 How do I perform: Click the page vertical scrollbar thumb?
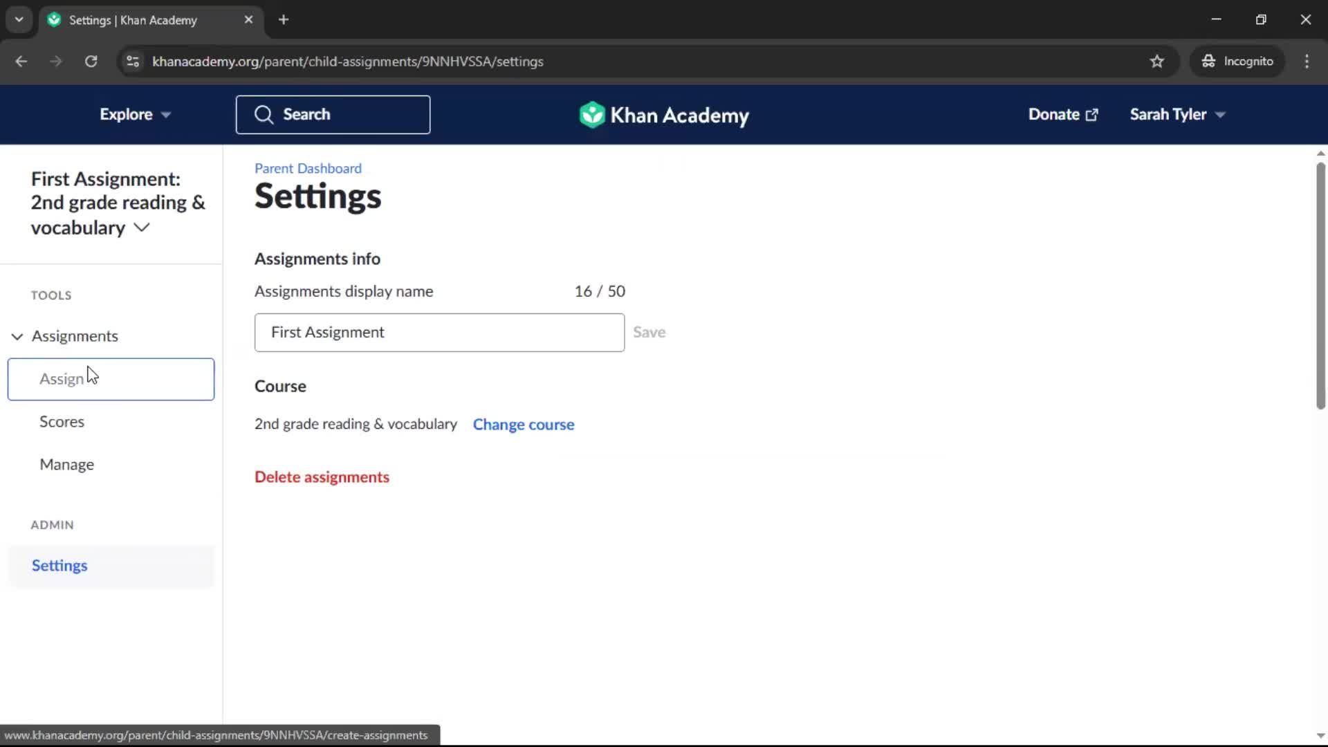pyautogui.click(x=1320, y=285)
